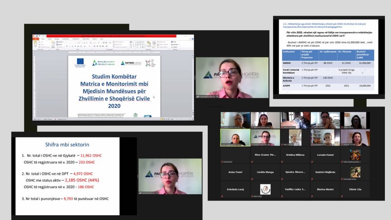Click the highlighted active speaker video tile
The width and height of the screenshot is (391, 220).
click(235, 137)
